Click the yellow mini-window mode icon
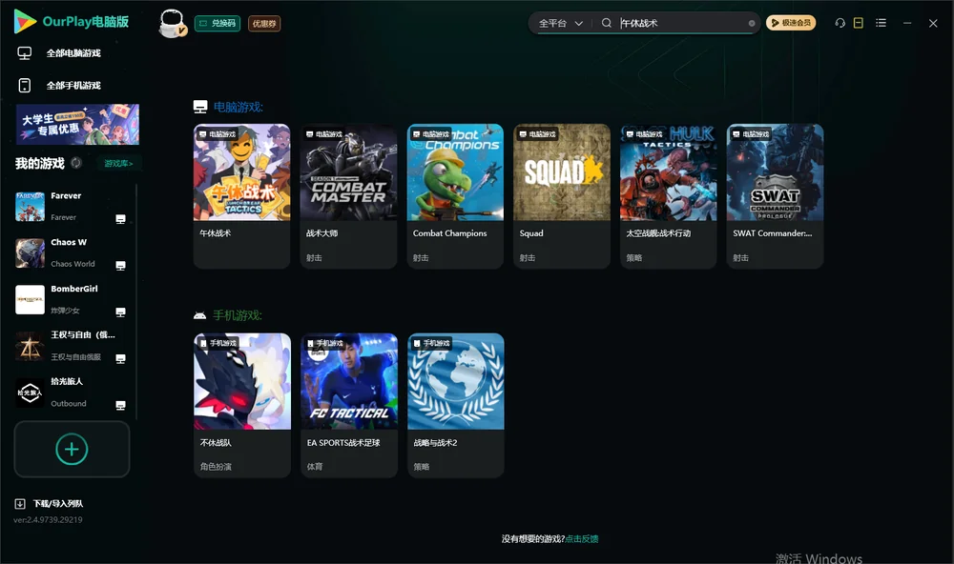This screenshot has width=954, height=564. click(x=858, y=23)
